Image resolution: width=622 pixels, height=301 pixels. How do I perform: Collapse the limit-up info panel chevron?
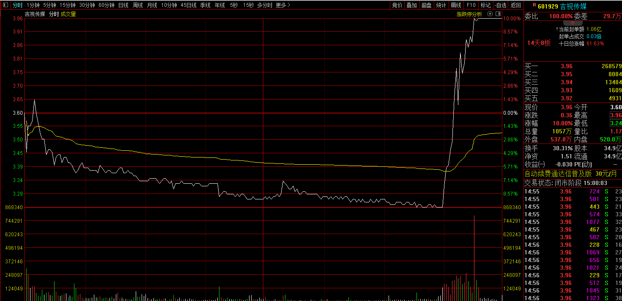(x=572, y=22)
